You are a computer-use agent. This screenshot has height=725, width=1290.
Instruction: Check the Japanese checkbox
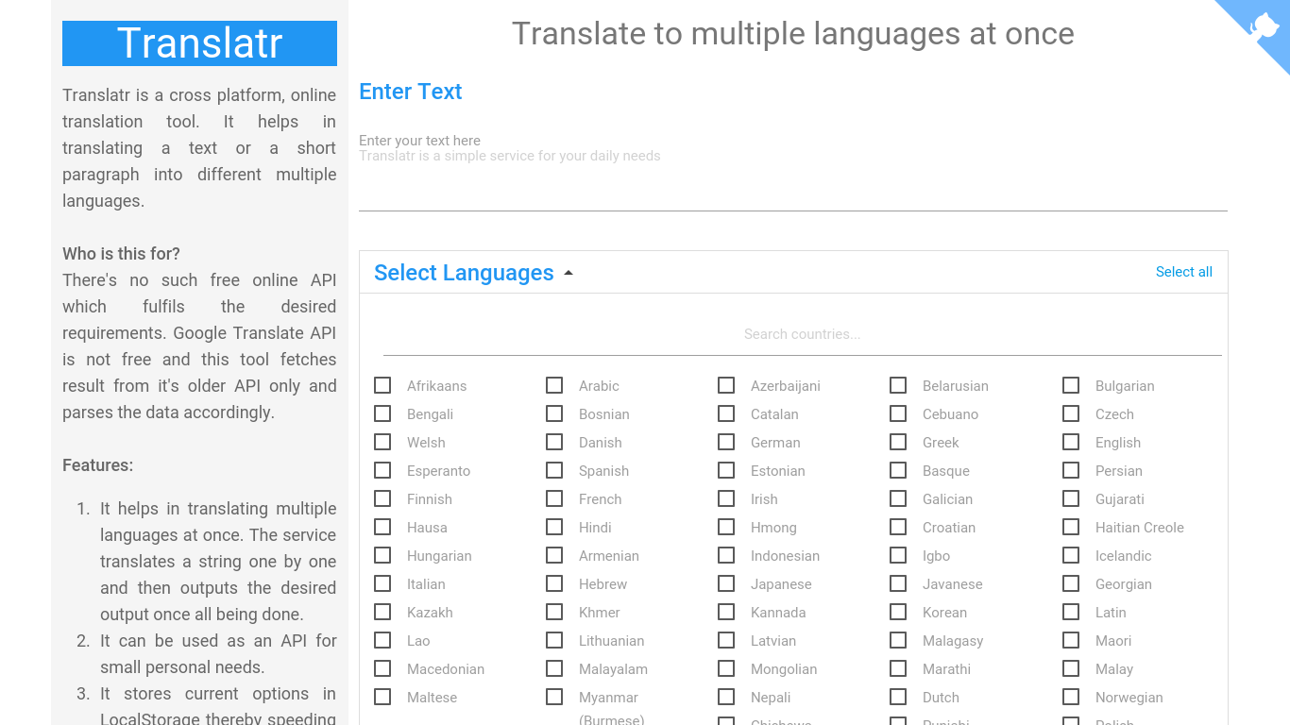point(726,583)
